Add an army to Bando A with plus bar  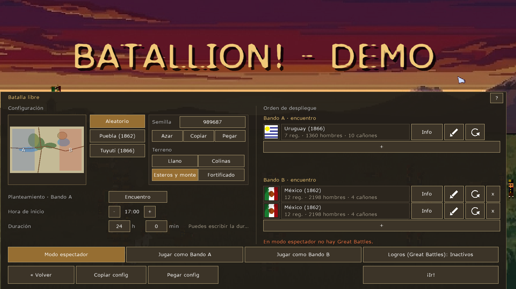click(x=382, y=147)
